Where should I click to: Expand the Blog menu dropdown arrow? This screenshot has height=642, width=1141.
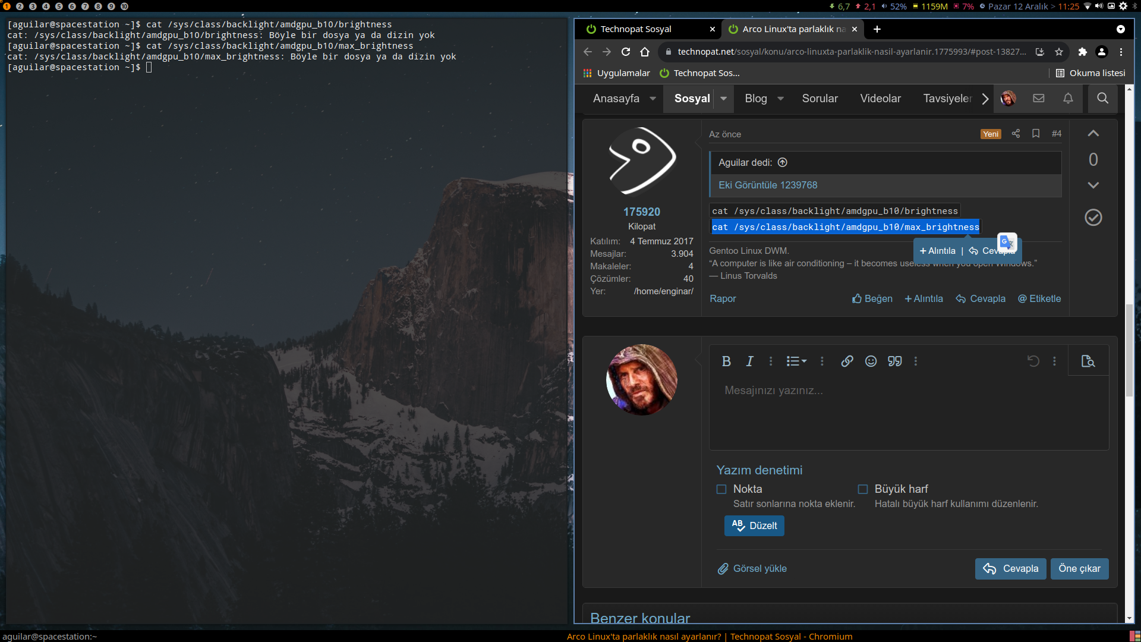[x=780, y=99]
